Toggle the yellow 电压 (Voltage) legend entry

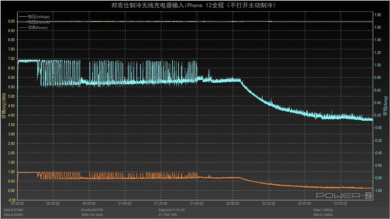coord(38,17)
